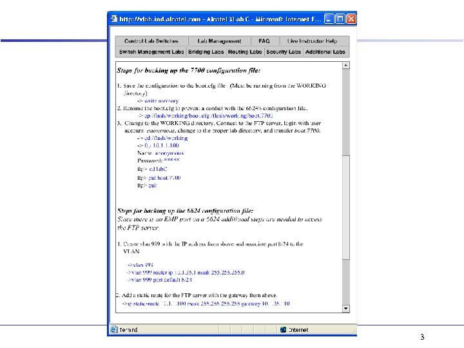Image resolution: width=464 pixels, height=348 pixels.
Task: Select Routing Labs tab
Action: point(245,52)
